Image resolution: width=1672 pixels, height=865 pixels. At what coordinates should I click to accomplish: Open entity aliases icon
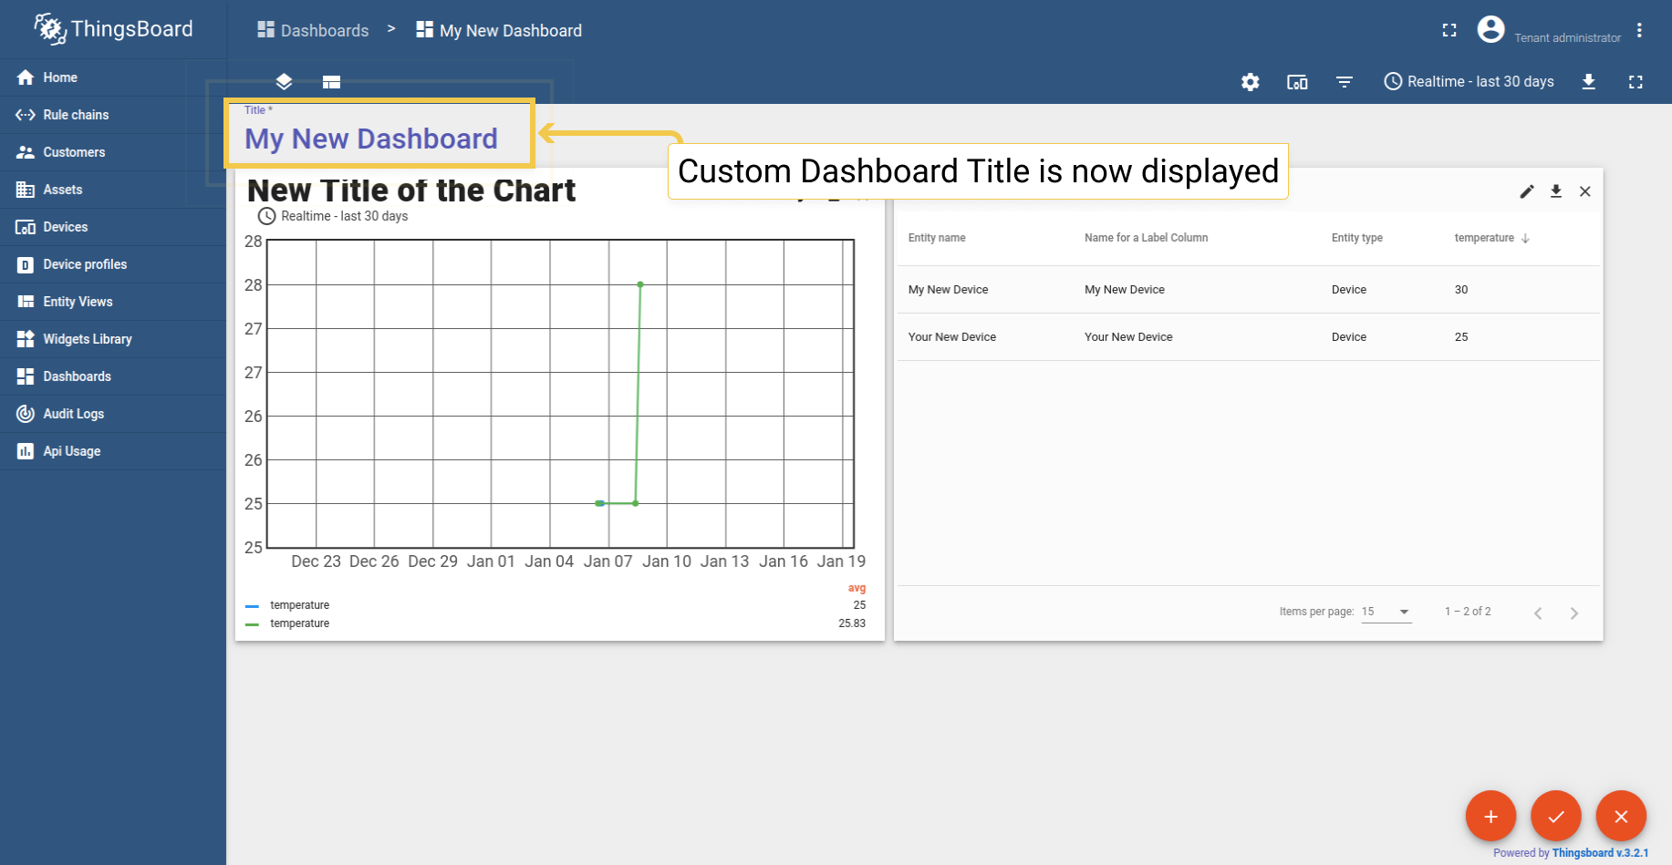point(1297,82)
